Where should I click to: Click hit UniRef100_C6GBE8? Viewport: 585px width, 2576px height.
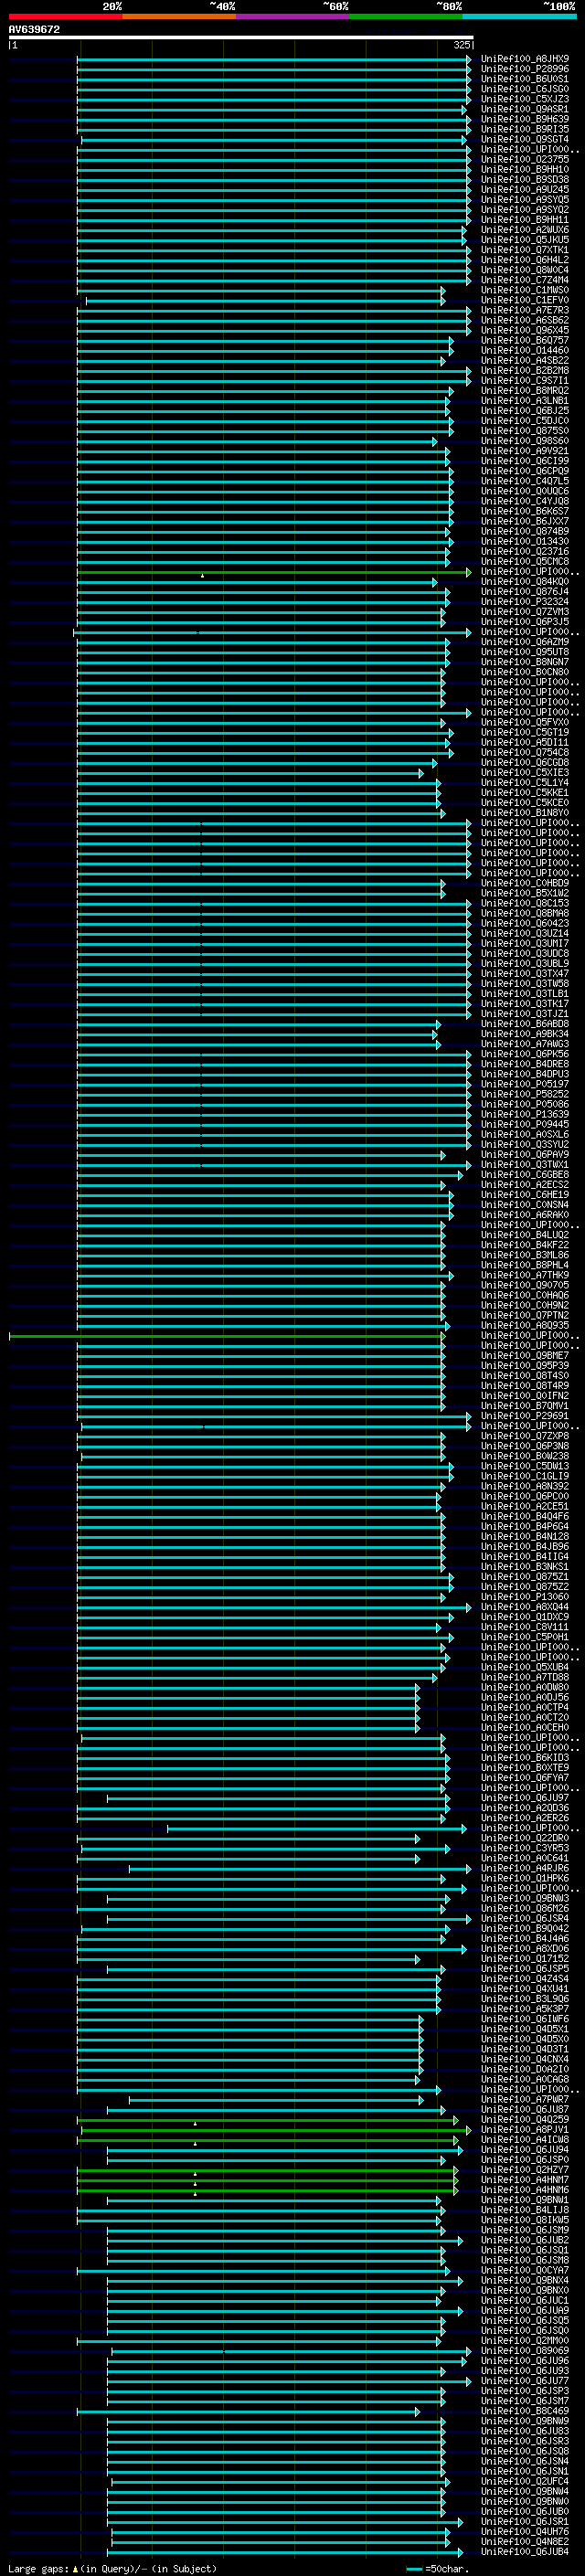(x=525, y=1175)
